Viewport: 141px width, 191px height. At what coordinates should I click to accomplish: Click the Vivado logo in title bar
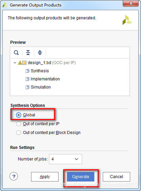[5, 5]
